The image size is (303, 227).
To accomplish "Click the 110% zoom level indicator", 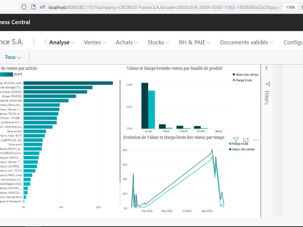I will click(x=291, y=7).
